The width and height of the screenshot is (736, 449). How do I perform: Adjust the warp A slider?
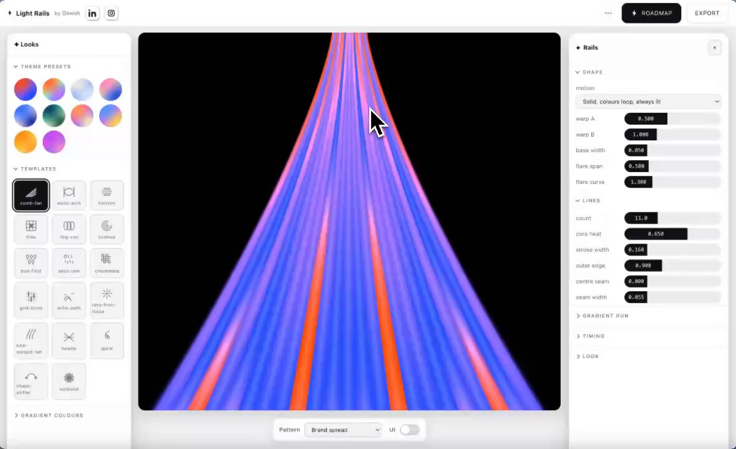(x=672, y=118)
